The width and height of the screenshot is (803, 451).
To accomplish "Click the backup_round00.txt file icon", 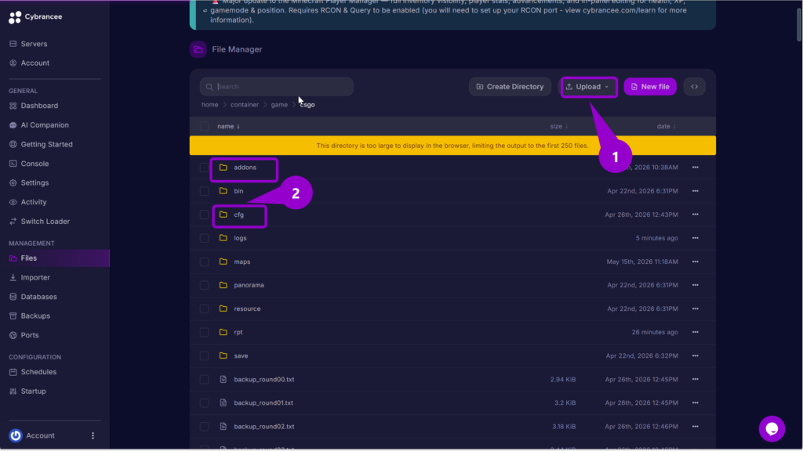I will (223, 380).
